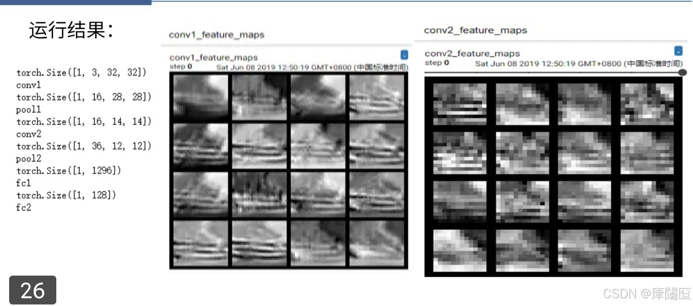This screenshot has height=306, width=693.
Task: Select the conv2_feature_maps card title
Action: 473,53
